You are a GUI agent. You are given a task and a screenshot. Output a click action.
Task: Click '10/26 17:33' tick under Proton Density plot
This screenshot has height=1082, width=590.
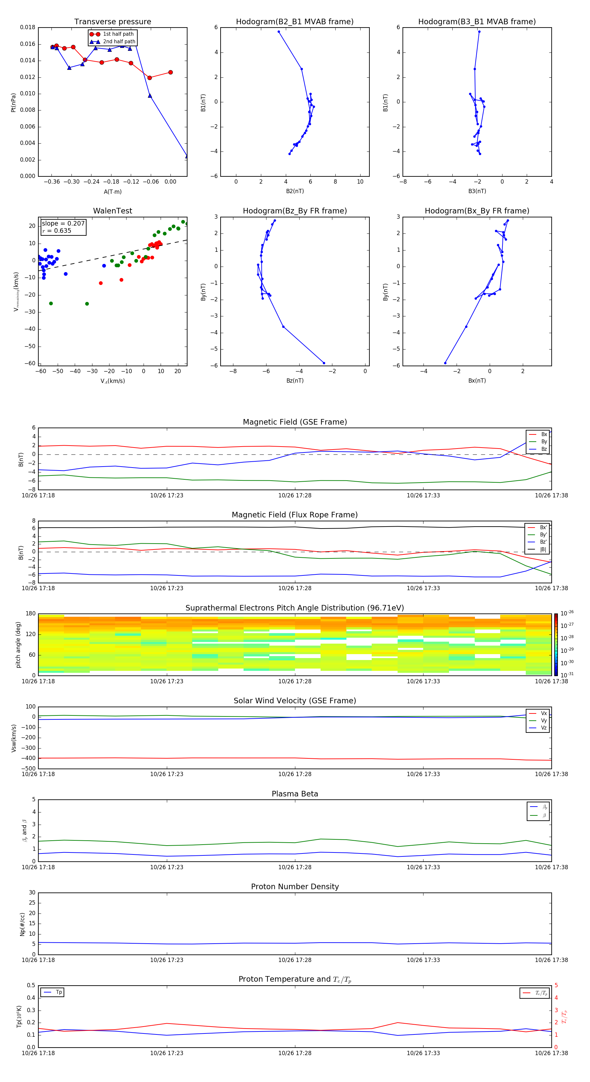pos(423,960)
